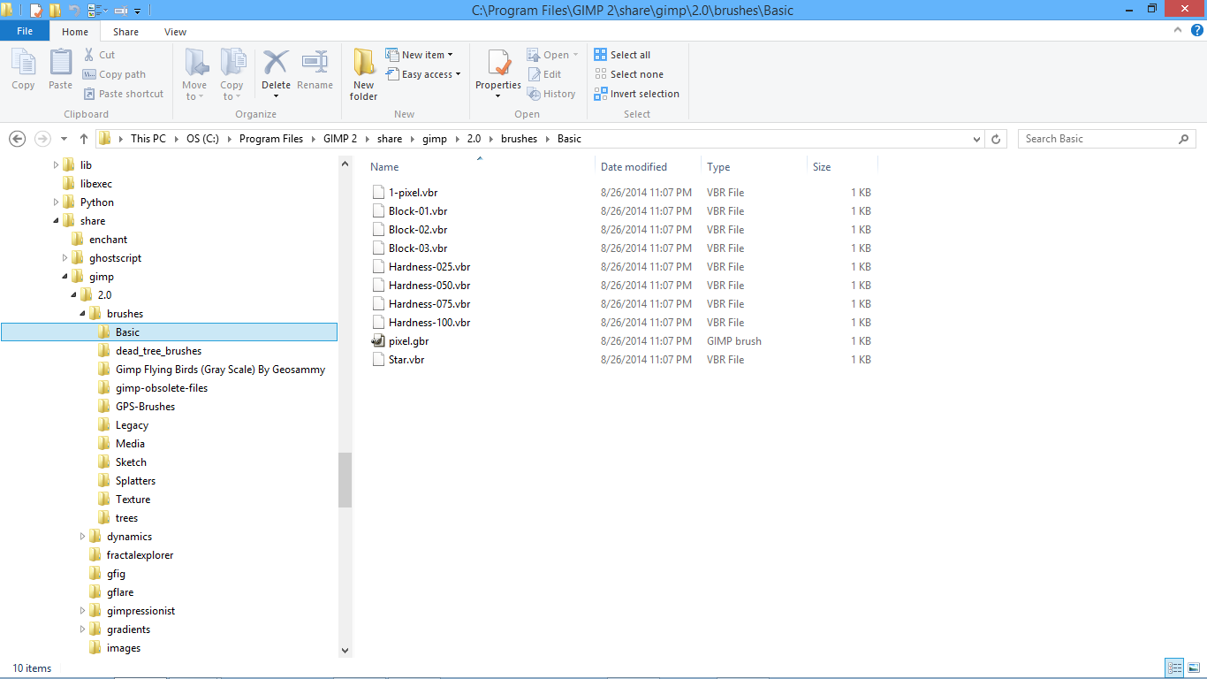Click Invert selection

(636, 94)
